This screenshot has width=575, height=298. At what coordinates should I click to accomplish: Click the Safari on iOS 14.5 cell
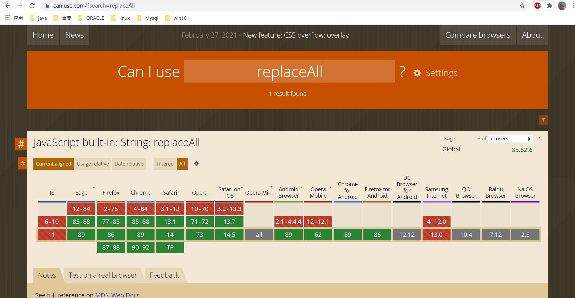(x=229, y=235)
